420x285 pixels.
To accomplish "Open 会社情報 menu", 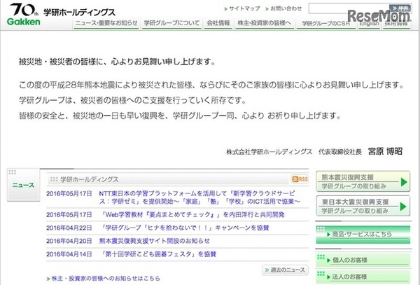I will [218, 23].
